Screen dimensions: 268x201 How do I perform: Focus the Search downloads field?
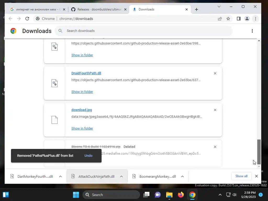click(144, 31)
